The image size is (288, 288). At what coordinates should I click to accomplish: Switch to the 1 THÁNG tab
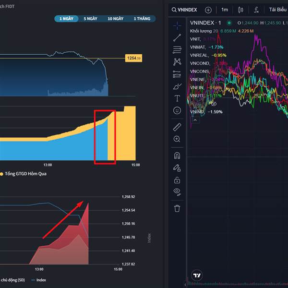tap(142, 19)
